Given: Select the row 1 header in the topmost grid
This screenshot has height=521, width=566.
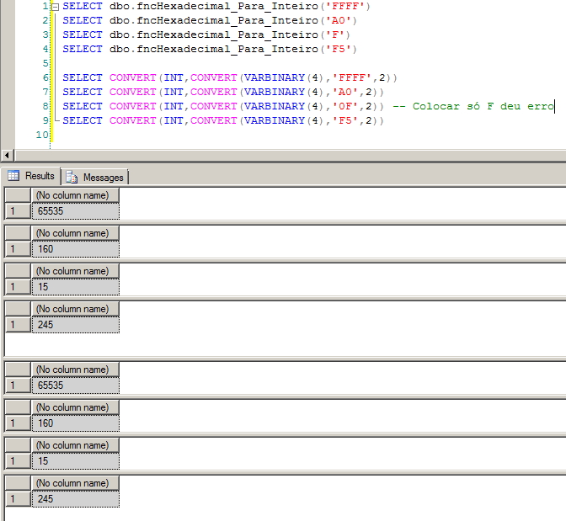Looking at the screenshot, I should click(x=17, y=210).
